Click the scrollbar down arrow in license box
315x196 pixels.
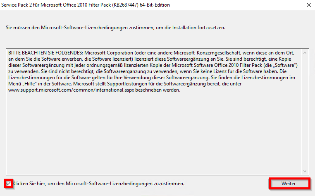(x=305, y=171)
